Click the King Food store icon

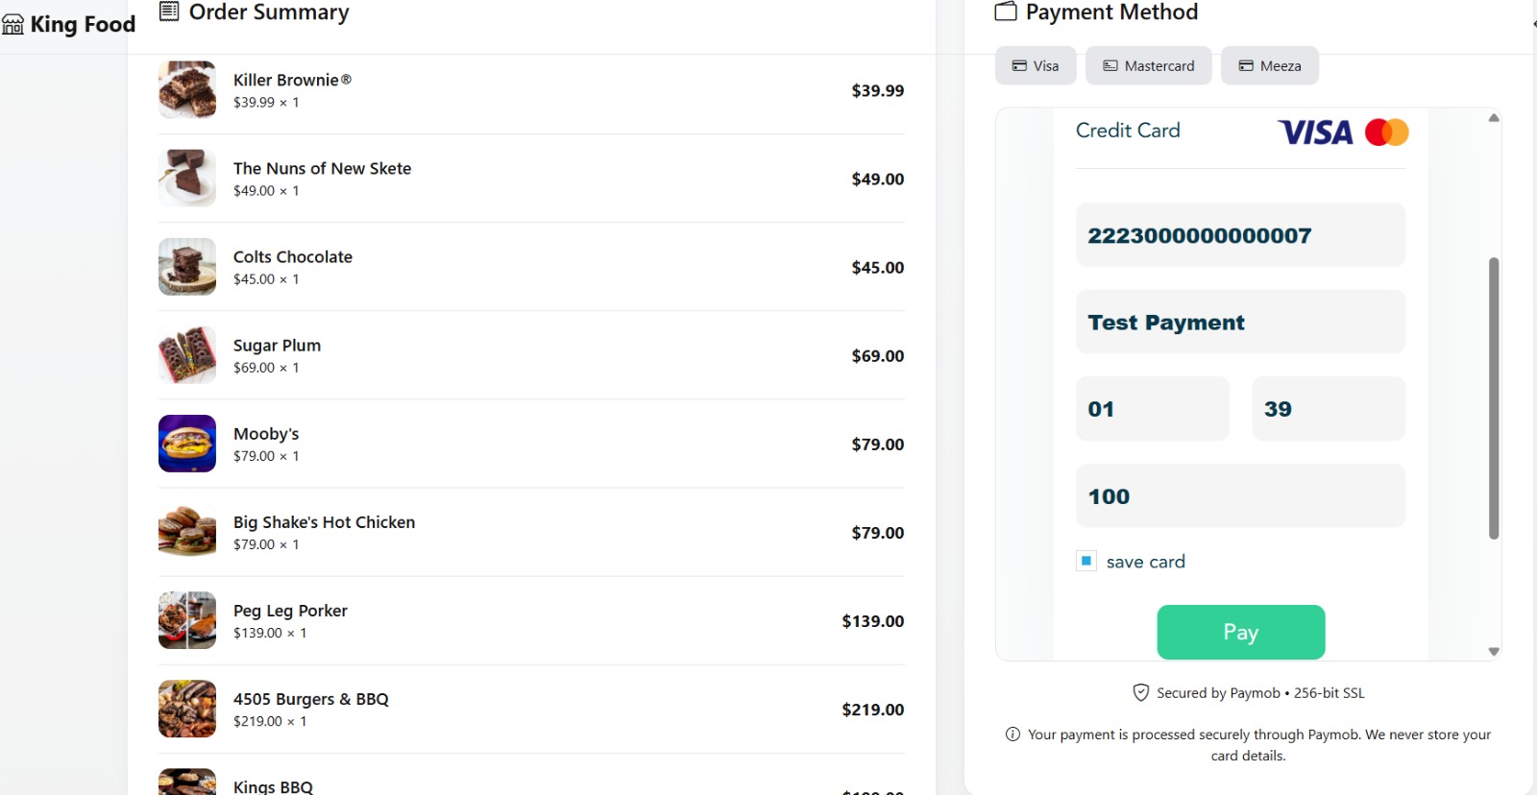[12, 24]
